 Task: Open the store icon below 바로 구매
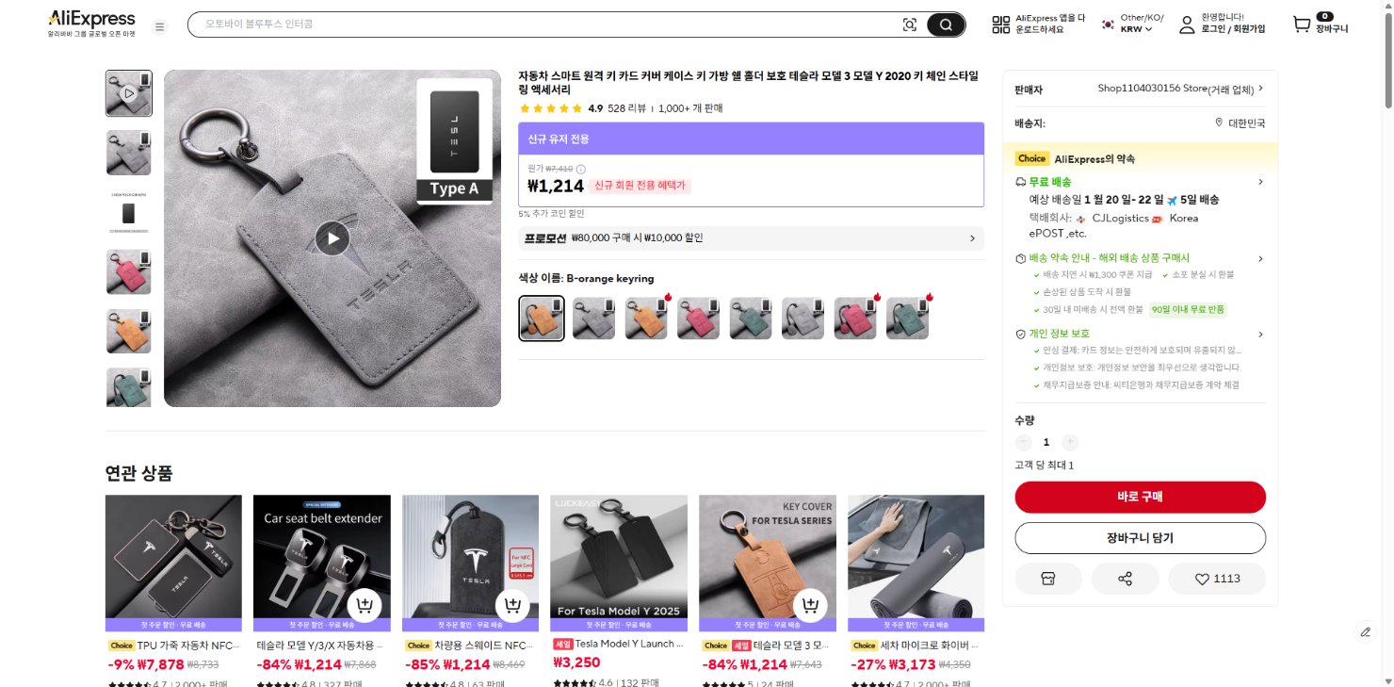click(x=1047, y=578)
